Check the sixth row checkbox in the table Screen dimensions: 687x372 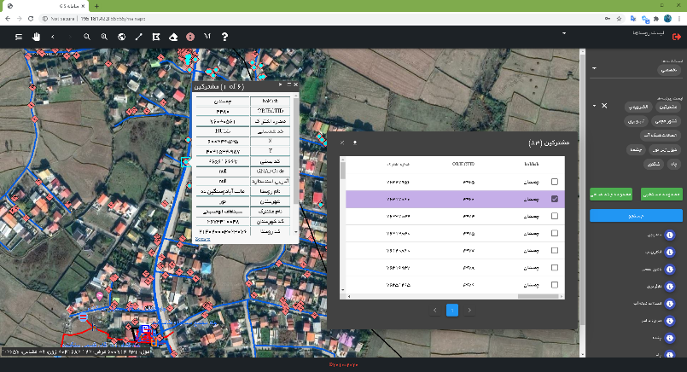554,267
